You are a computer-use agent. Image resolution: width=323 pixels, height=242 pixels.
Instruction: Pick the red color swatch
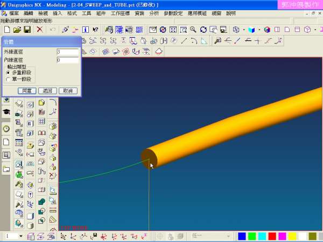pyautogui.click(x=272, y=236)
